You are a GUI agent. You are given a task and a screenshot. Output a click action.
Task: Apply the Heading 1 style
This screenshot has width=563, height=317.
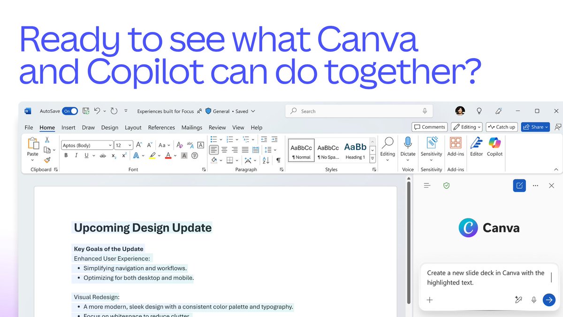tap(355, 151)
